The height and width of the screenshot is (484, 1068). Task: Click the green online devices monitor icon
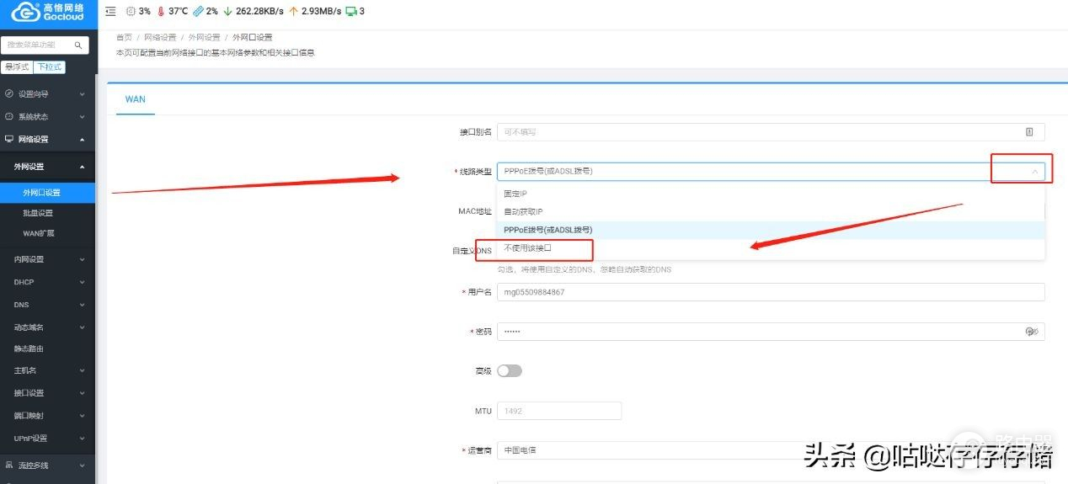click(350, 12)
